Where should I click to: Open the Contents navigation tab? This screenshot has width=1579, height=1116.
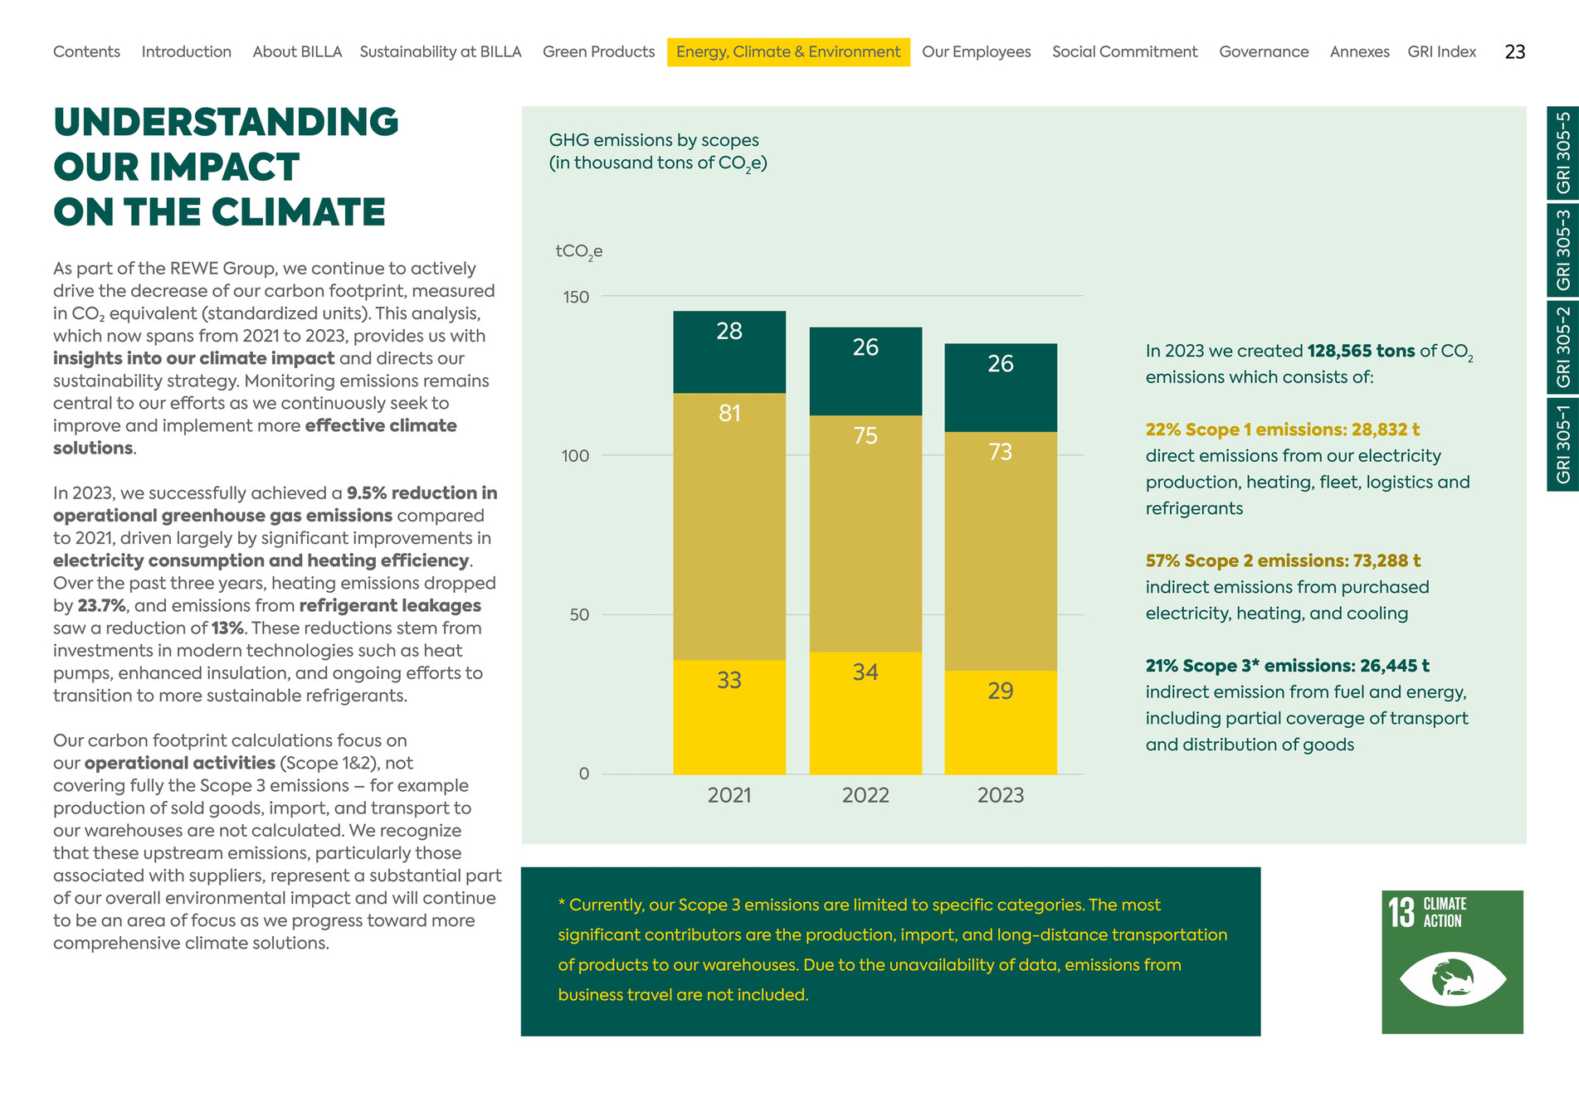[x=86, y=51]
